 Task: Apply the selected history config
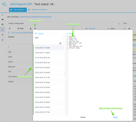[115, 117]
